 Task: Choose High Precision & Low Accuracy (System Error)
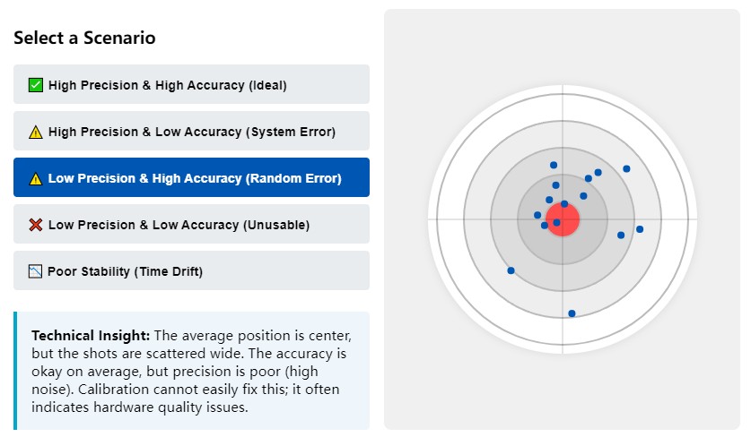click(x=191, y=132)
